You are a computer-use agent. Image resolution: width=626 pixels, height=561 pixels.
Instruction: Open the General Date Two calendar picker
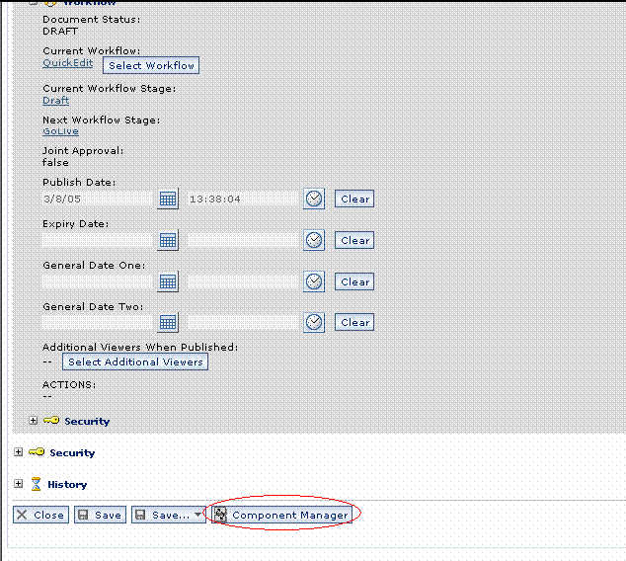[168, 323]
